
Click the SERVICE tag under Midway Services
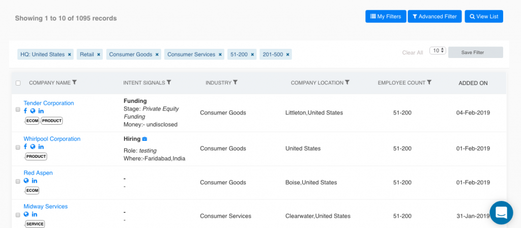[x=35, y=224]
